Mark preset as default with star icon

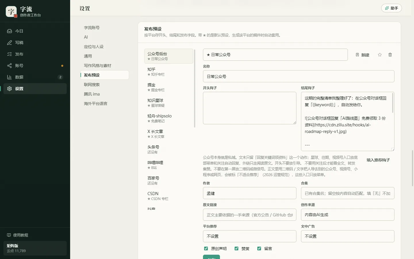(380, 55)
